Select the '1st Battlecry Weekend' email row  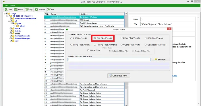(x=84, y=17)
